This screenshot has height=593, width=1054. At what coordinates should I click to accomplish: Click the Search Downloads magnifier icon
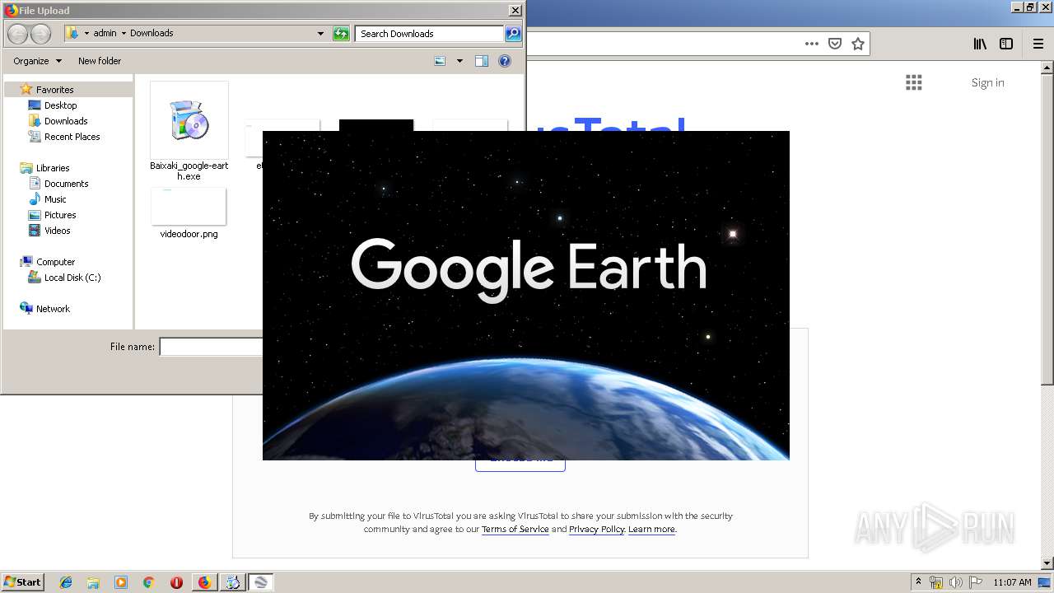pyautogui.click(x=513, y=34)
